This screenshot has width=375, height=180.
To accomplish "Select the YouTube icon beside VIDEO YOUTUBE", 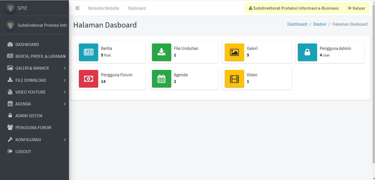I will (10, 92).
